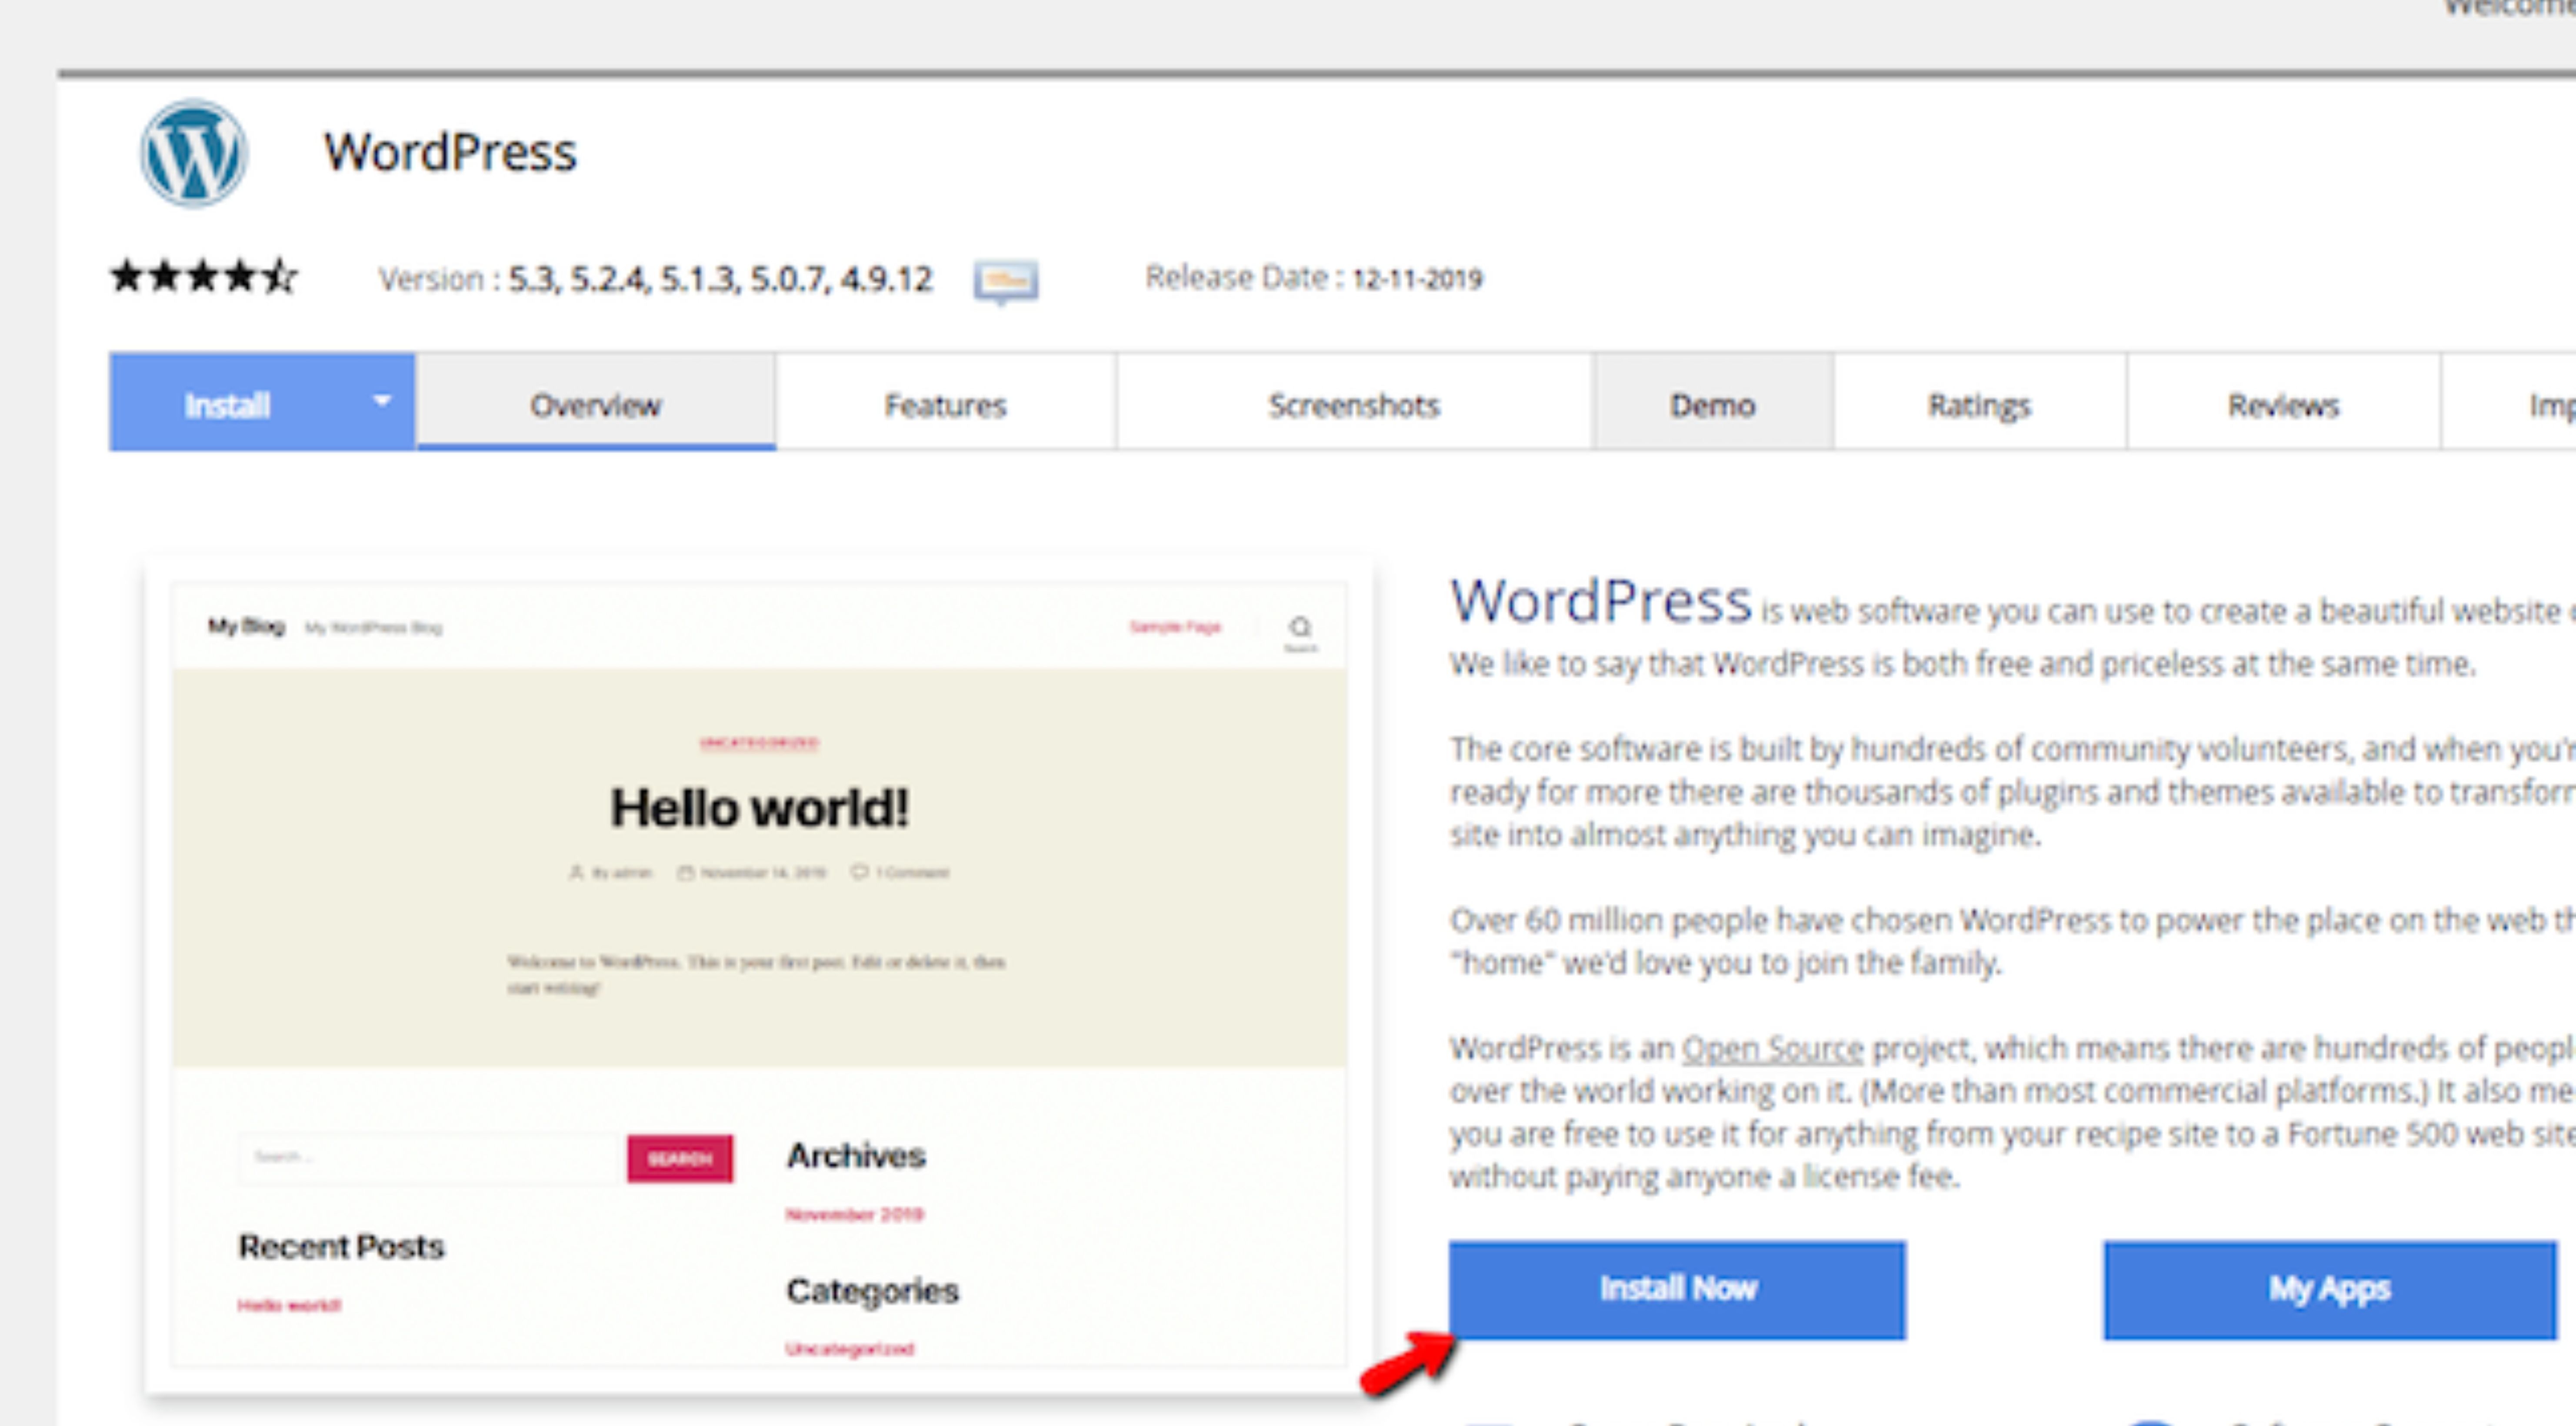This screenshot has width=2576, height=1426.
Task: Click the Hello world! recent post link
Action: (289, 1305)
